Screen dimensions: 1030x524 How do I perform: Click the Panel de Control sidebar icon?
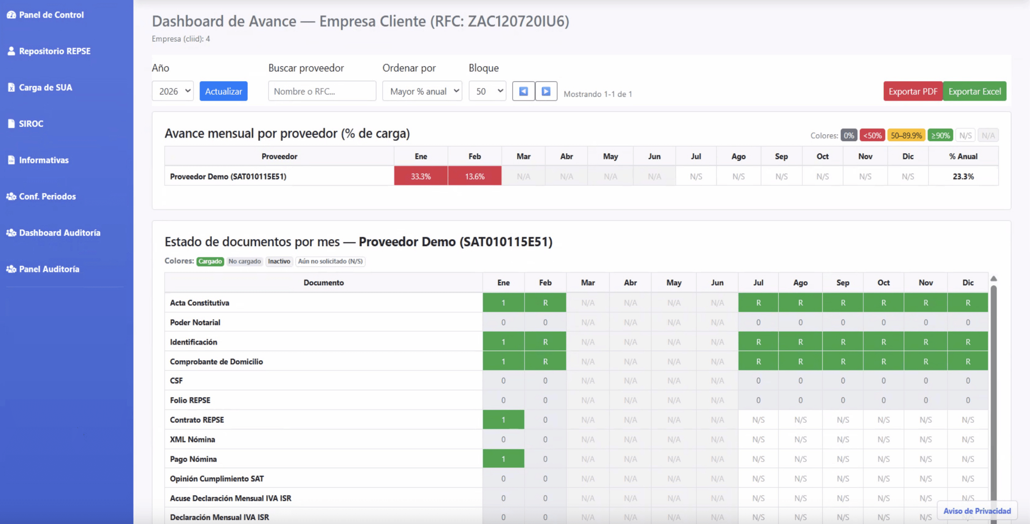11,15
